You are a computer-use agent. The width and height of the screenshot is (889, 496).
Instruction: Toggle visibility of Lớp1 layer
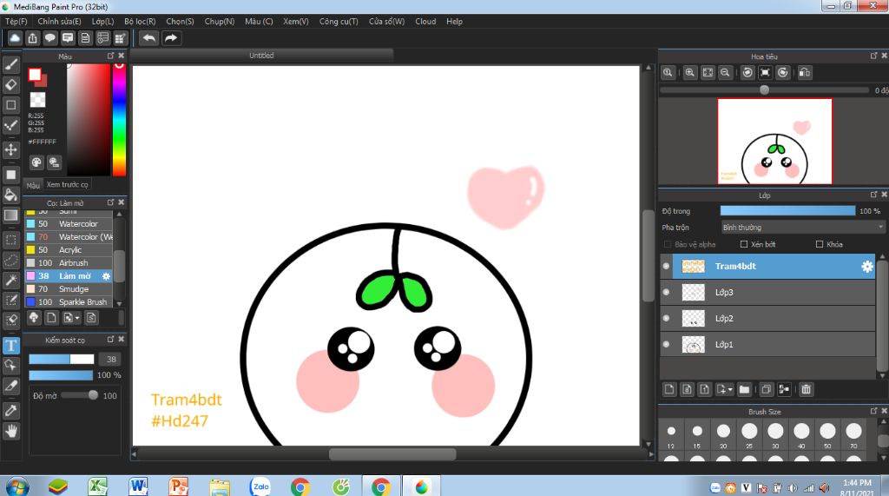pyautogui.click(x=666, y=345)
